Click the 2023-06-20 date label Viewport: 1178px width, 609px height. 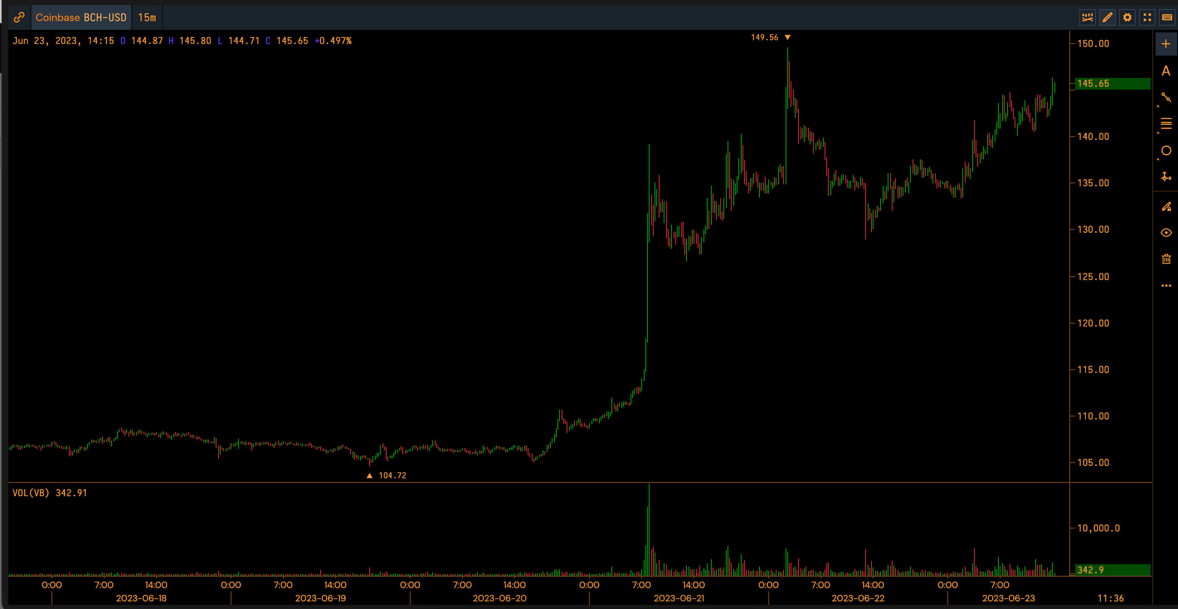500,598
